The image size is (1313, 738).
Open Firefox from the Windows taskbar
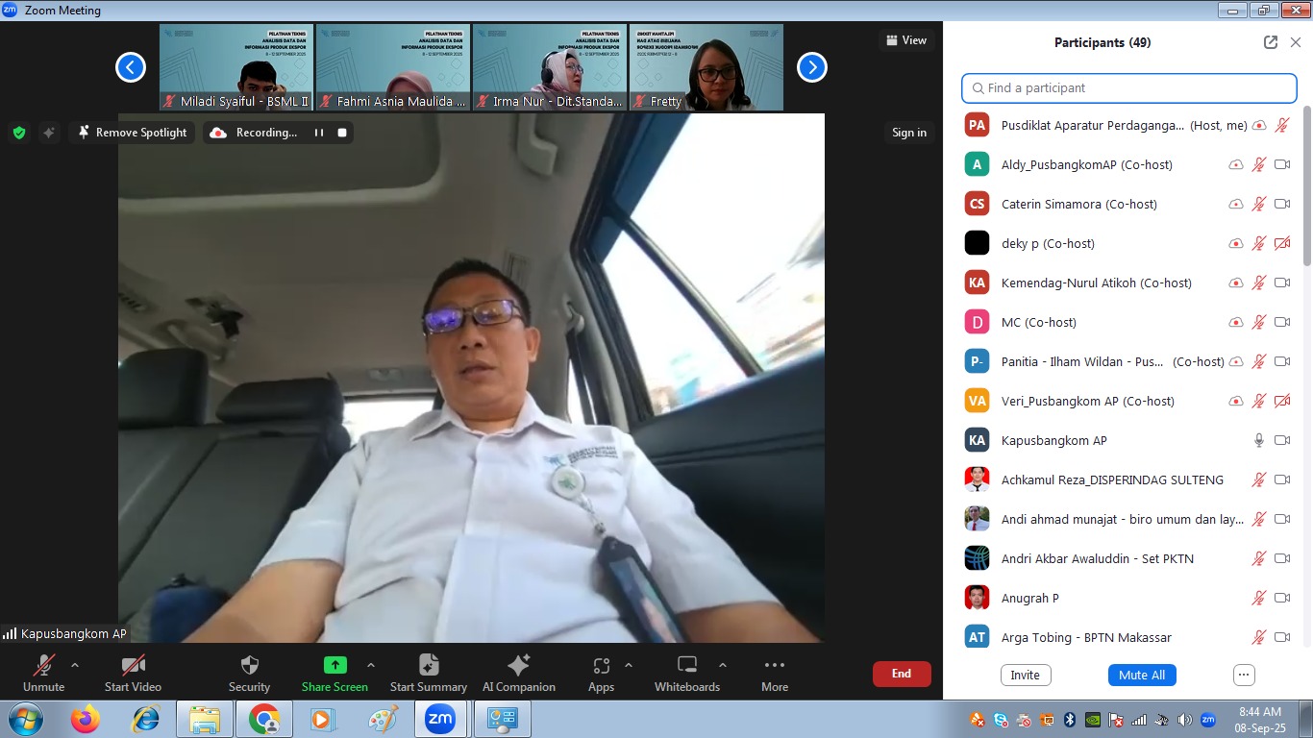(86, 719)
